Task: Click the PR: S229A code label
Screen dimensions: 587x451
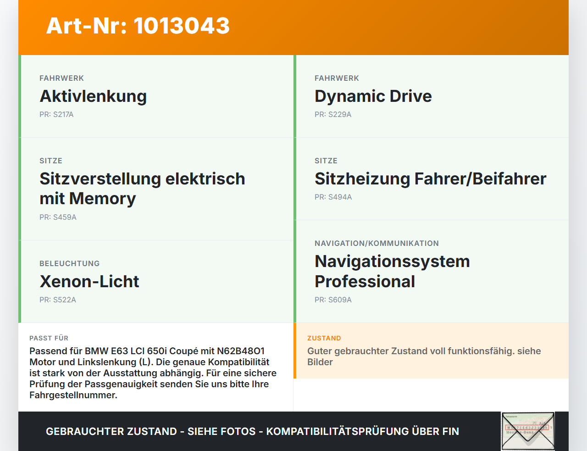Action: pyautogui.click(x=333, y=114)
